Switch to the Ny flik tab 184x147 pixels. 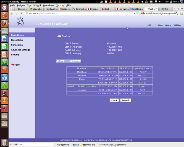[165, 9]
